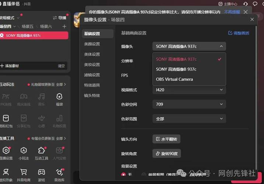Click the 旋转90度 rotate button

pos(166,153)
